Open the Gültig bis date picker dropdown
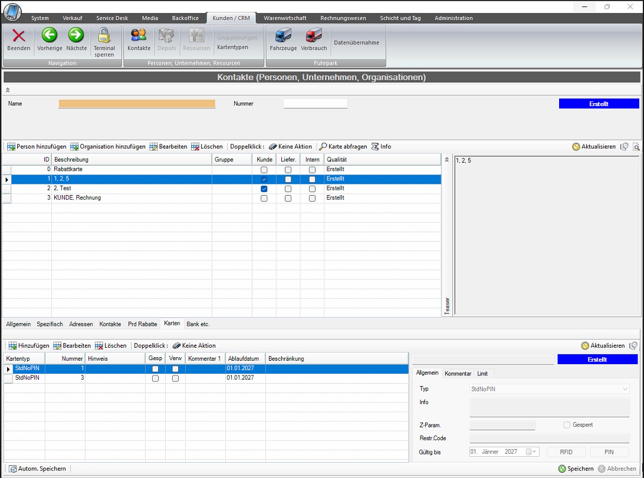Screen dimensions: 644x478 pos(534,452)
